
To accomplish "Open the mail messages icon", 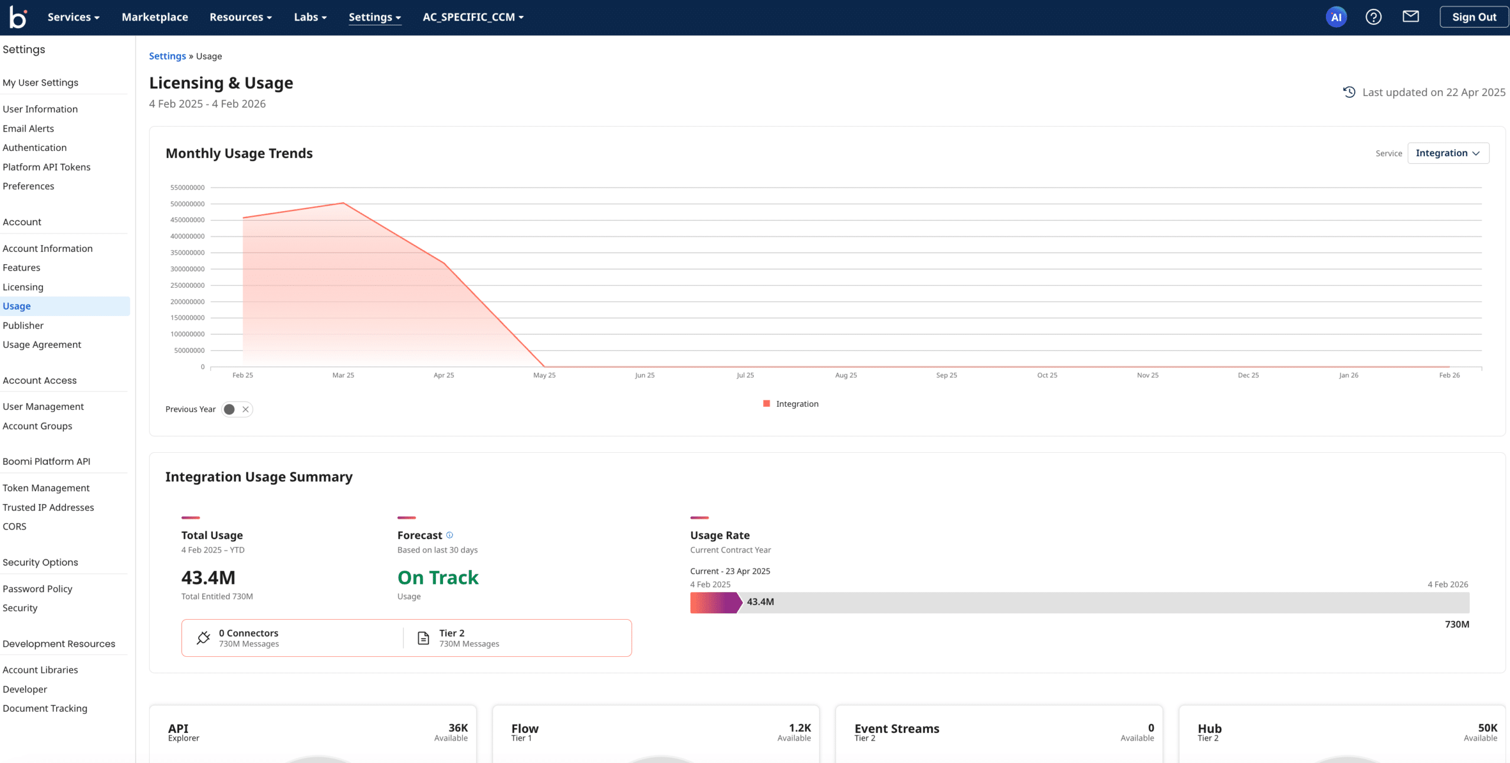I will [x=1410, y=17].
